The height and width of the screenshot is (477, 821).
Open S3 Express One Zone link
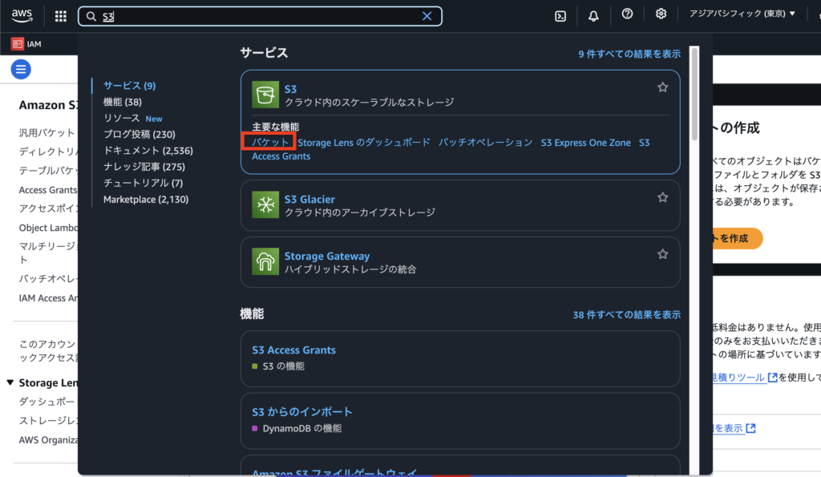point(585,143)
